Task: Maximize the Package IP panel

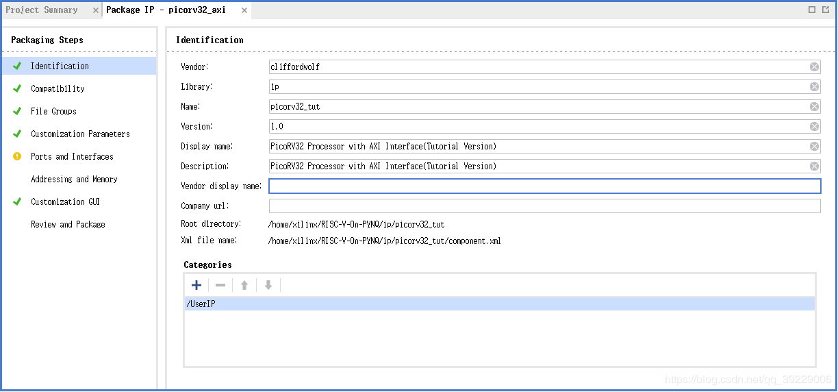Action: pos(812,10)
